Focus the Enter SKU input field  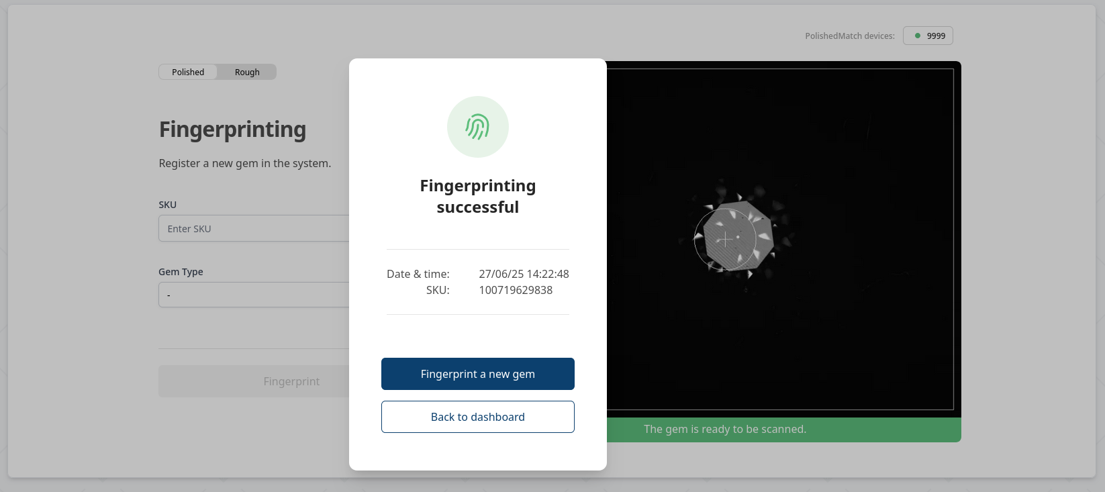click(x=254, y=228)
